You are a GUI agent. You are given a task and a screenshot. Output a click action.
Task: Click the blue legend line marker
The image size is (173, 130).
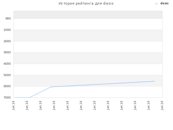coord(156,4)
